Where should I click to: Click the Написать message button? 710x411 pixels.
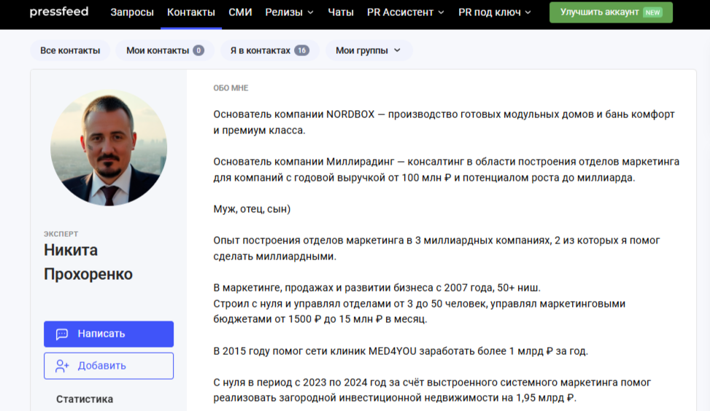pos(109,334)
